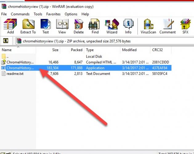Click the 'Application' type cell

(95, 68)
